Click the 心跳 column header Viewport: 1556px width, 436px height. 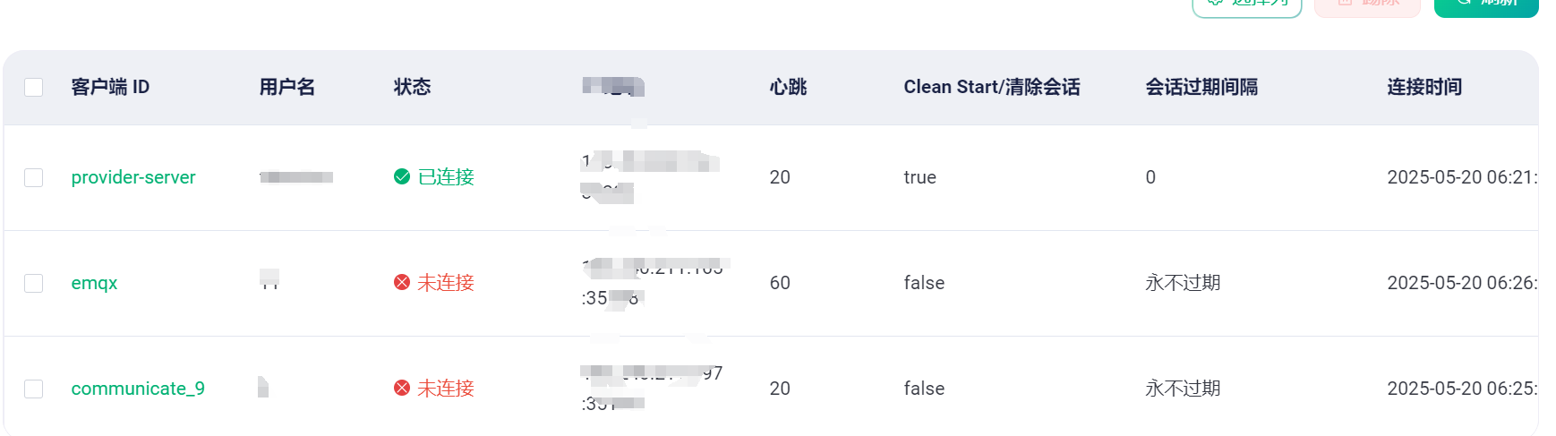coord(789,87)
